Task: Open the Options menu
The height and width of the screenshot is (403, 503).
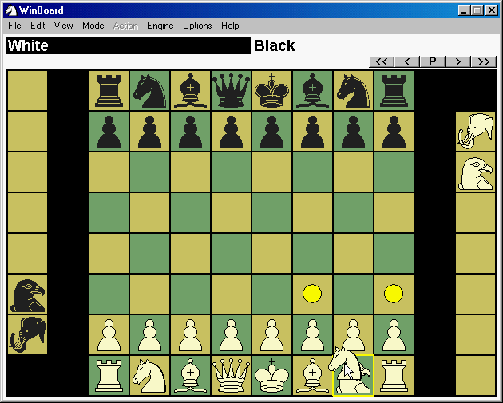Action: tap(197, 26)
